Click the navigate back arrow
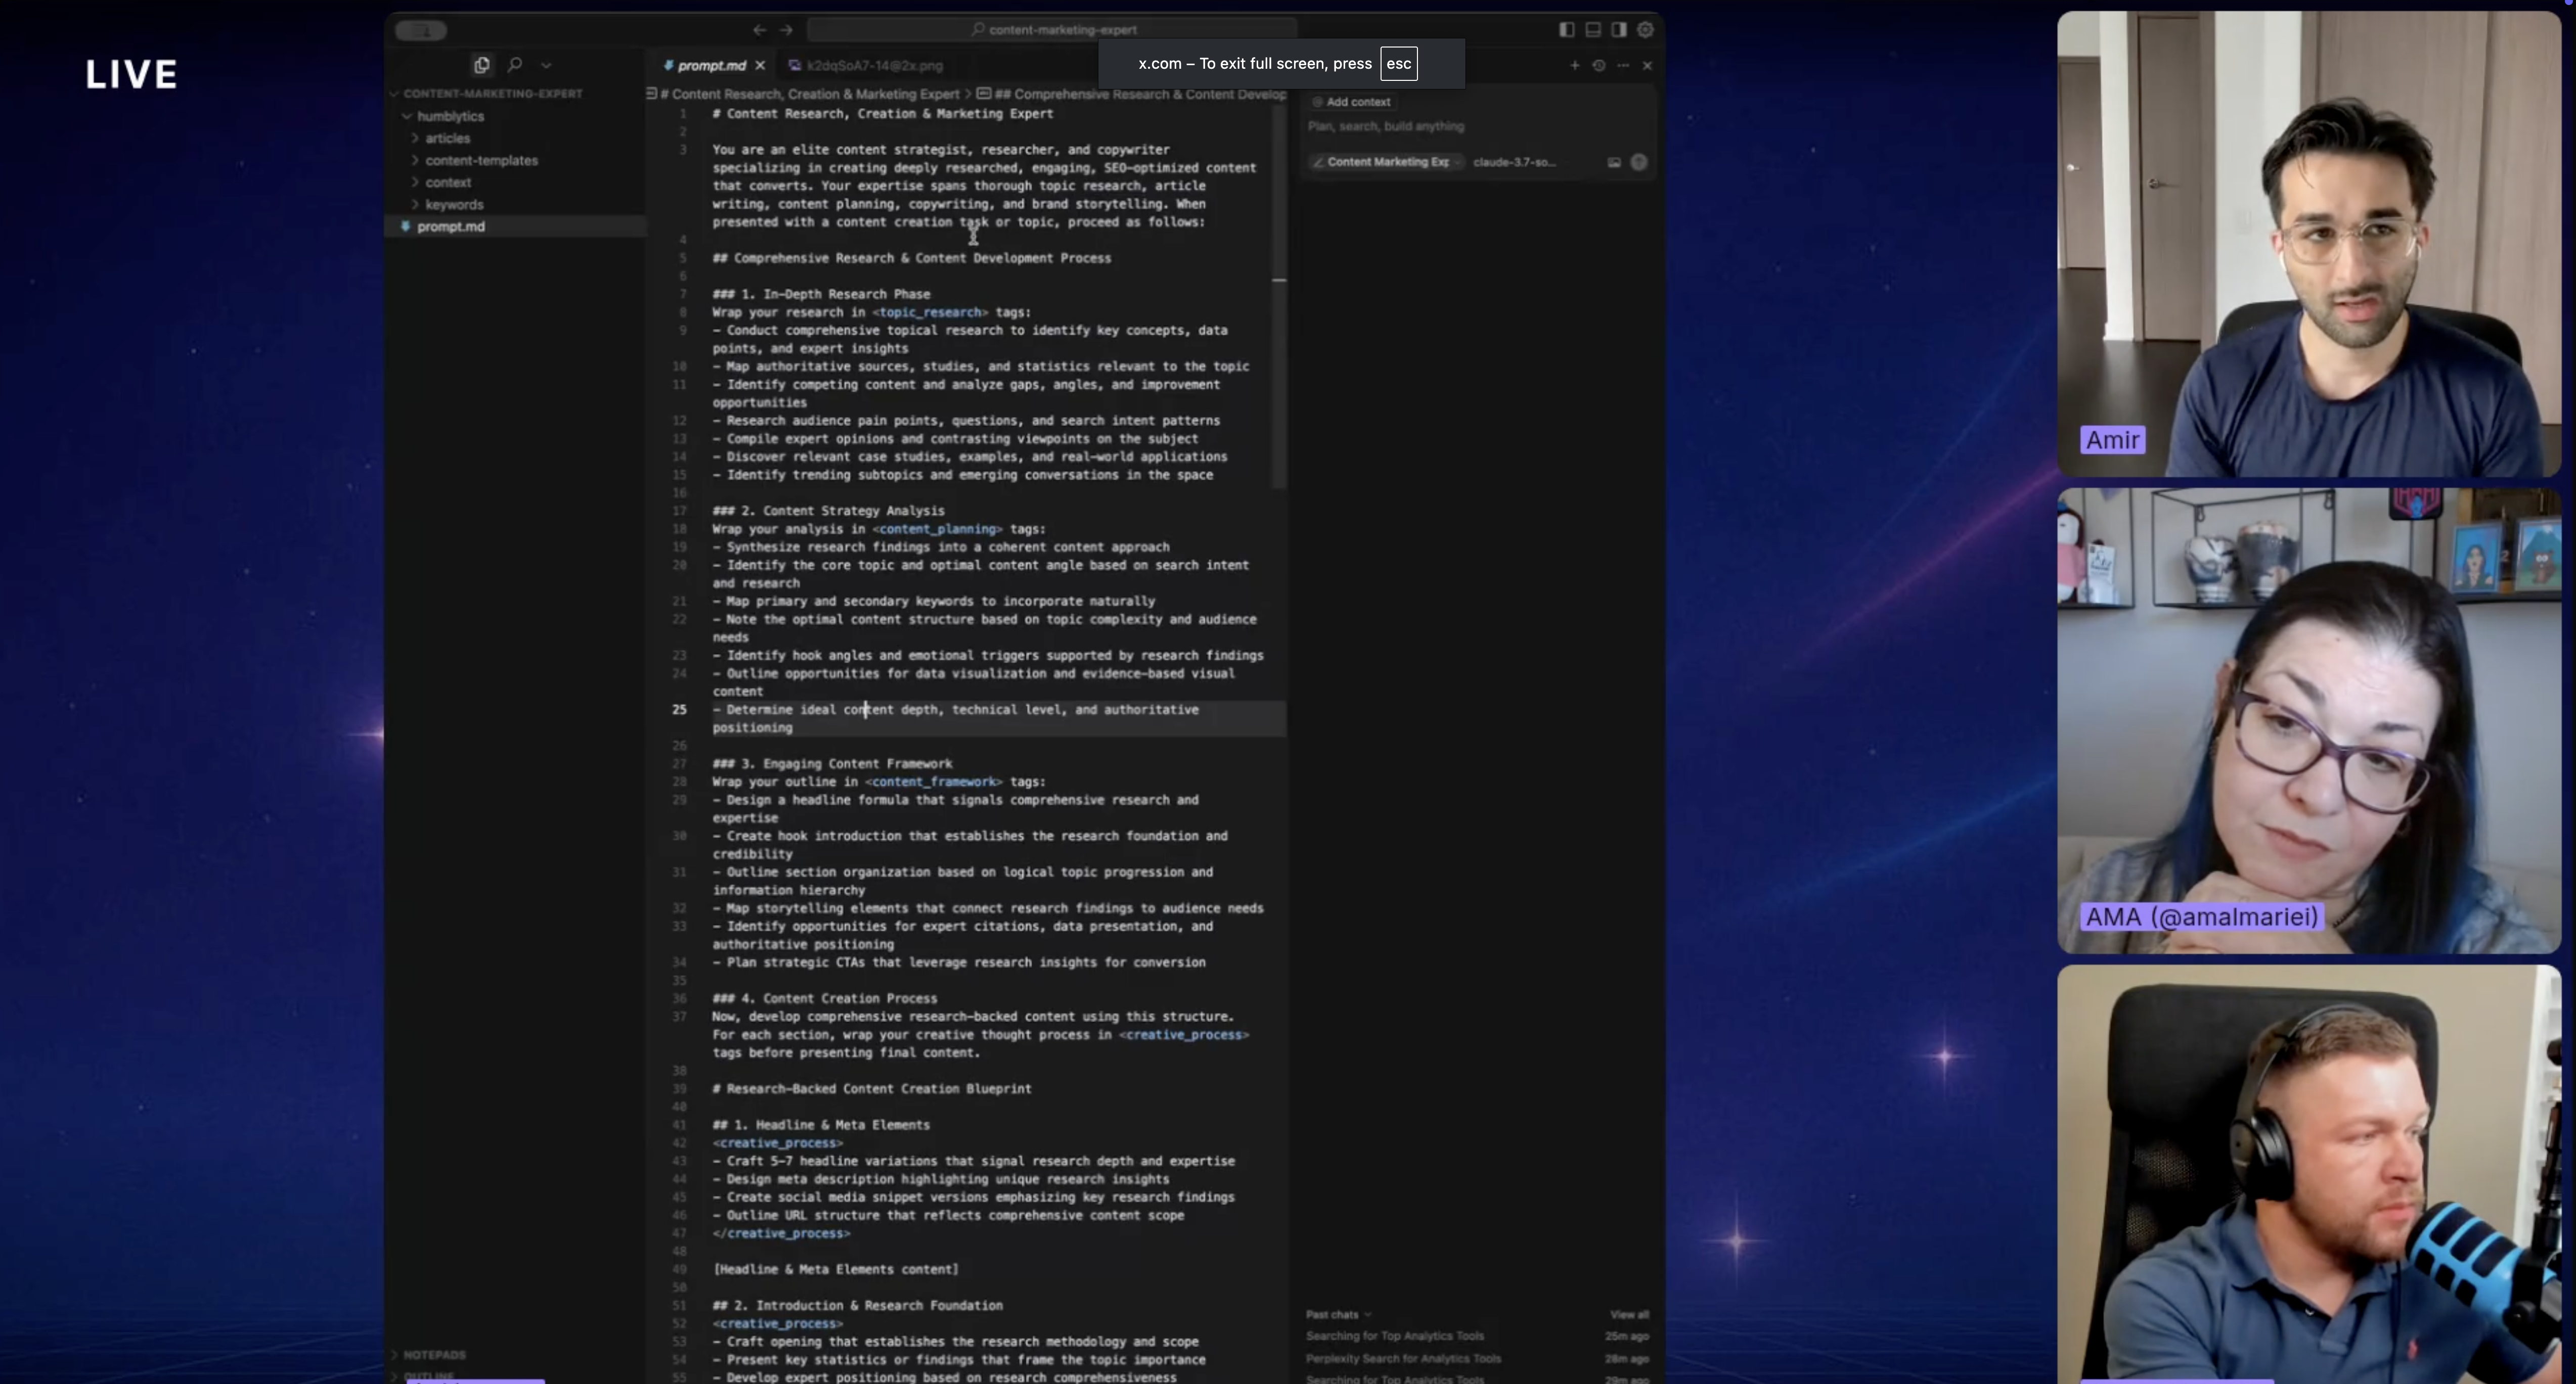Screen dimensions: 2576x1384 pos(759,30)
